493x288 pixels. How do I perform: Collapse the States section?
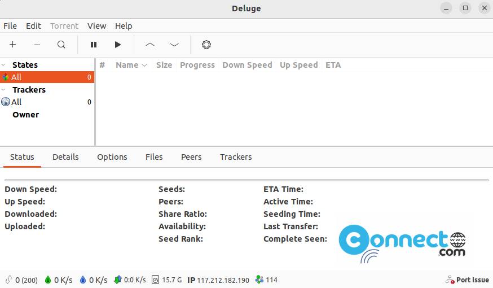(3, 65)
